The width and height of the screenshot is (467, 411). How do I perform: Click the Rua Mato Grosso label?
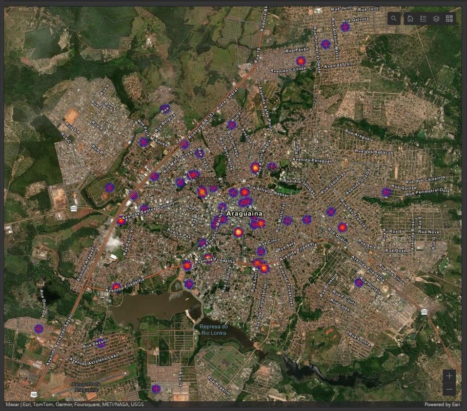[179, 162]
